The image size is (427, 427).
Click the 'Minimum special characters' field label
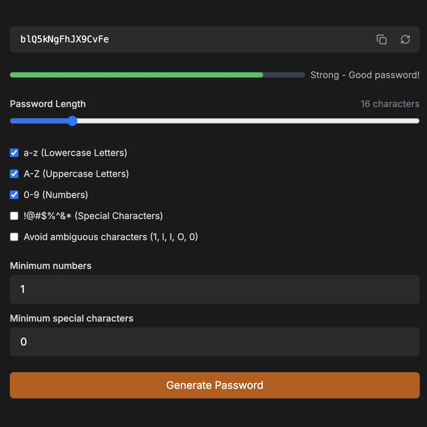point(72,318)
